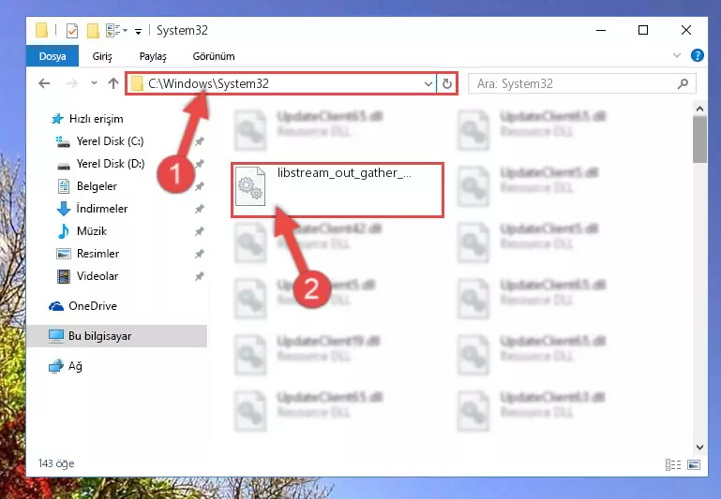Open the Dosya tab
Viewport: 721px width, 499px height.
point(53,56)
